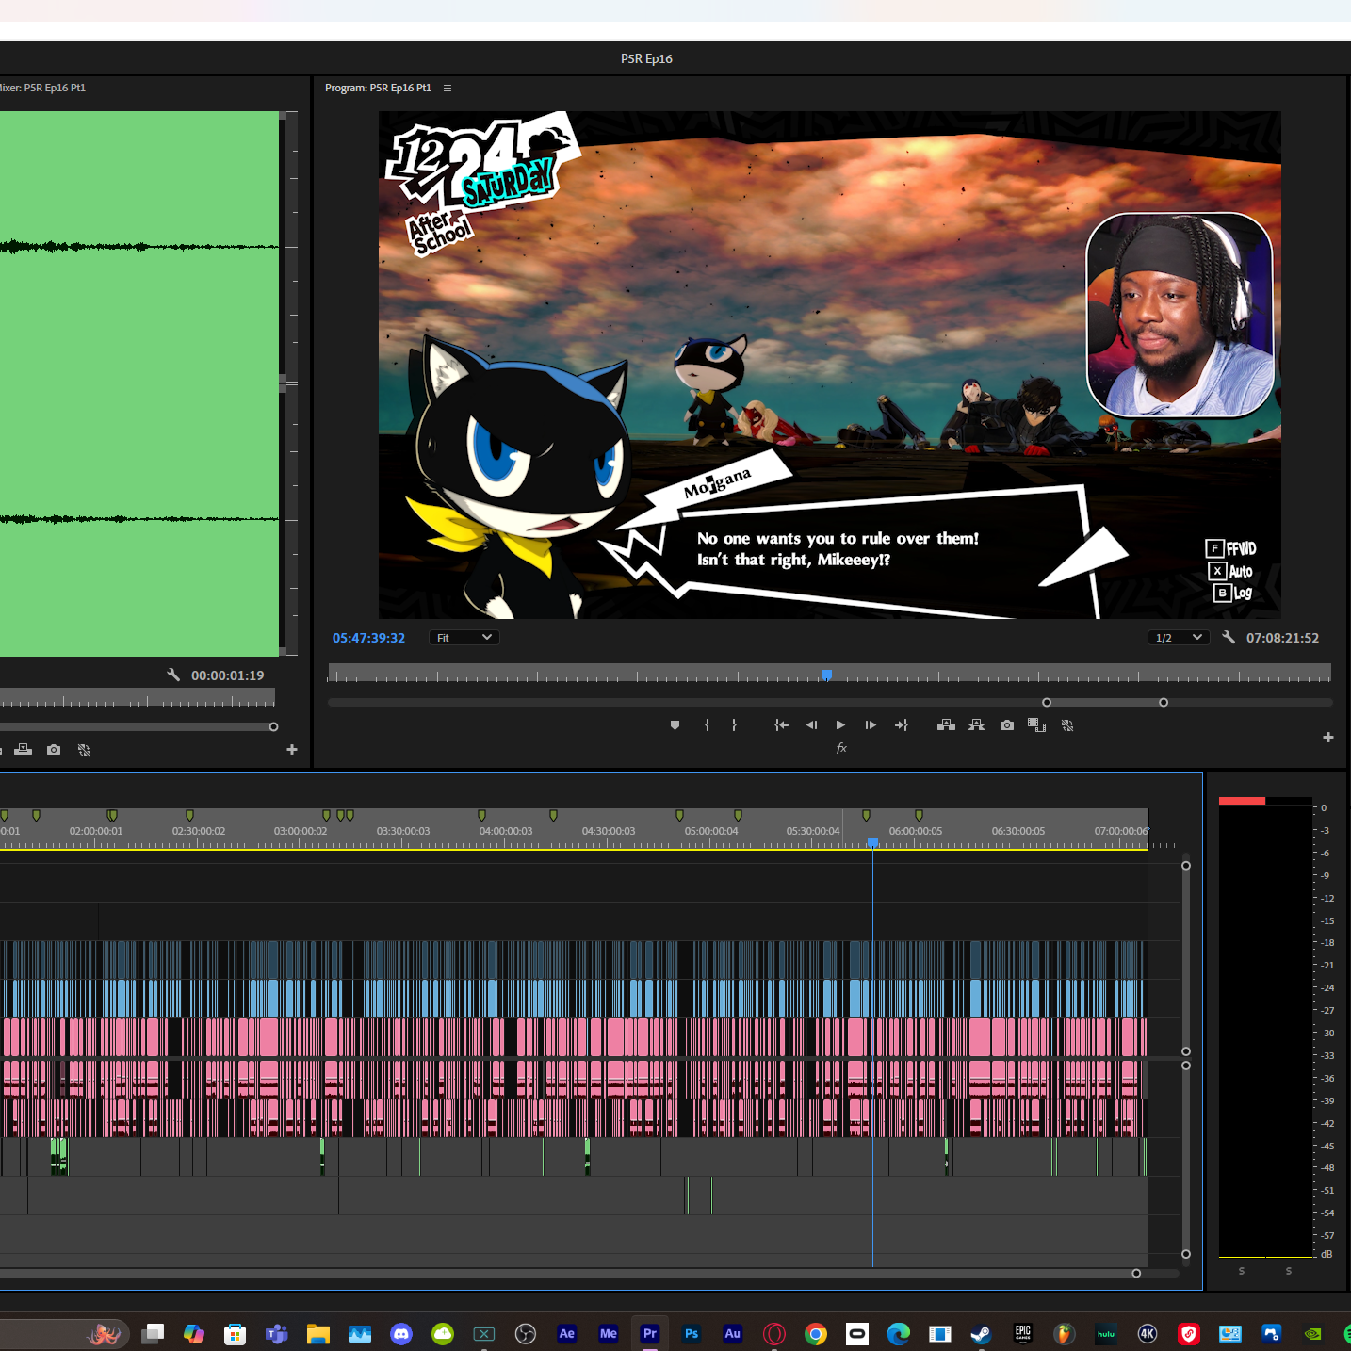Click the Mark In bracket button
Image resolution: width=1351 pixels, height=1351 pixels.
(x=707, y=725)
